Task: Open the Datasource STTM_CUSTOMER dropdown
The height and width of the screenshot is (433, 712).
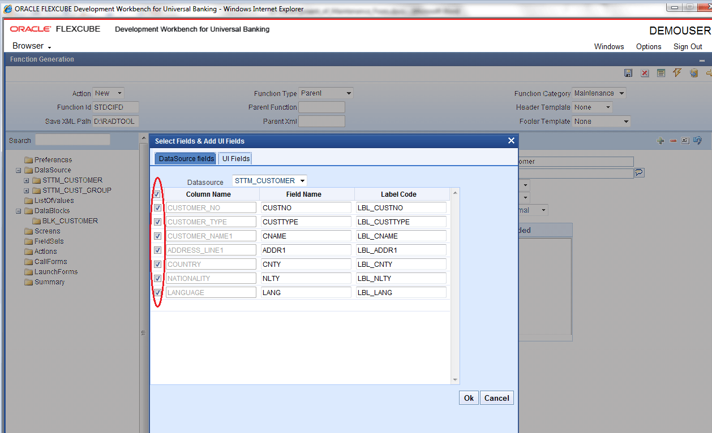Action: [x=269, y=181]
